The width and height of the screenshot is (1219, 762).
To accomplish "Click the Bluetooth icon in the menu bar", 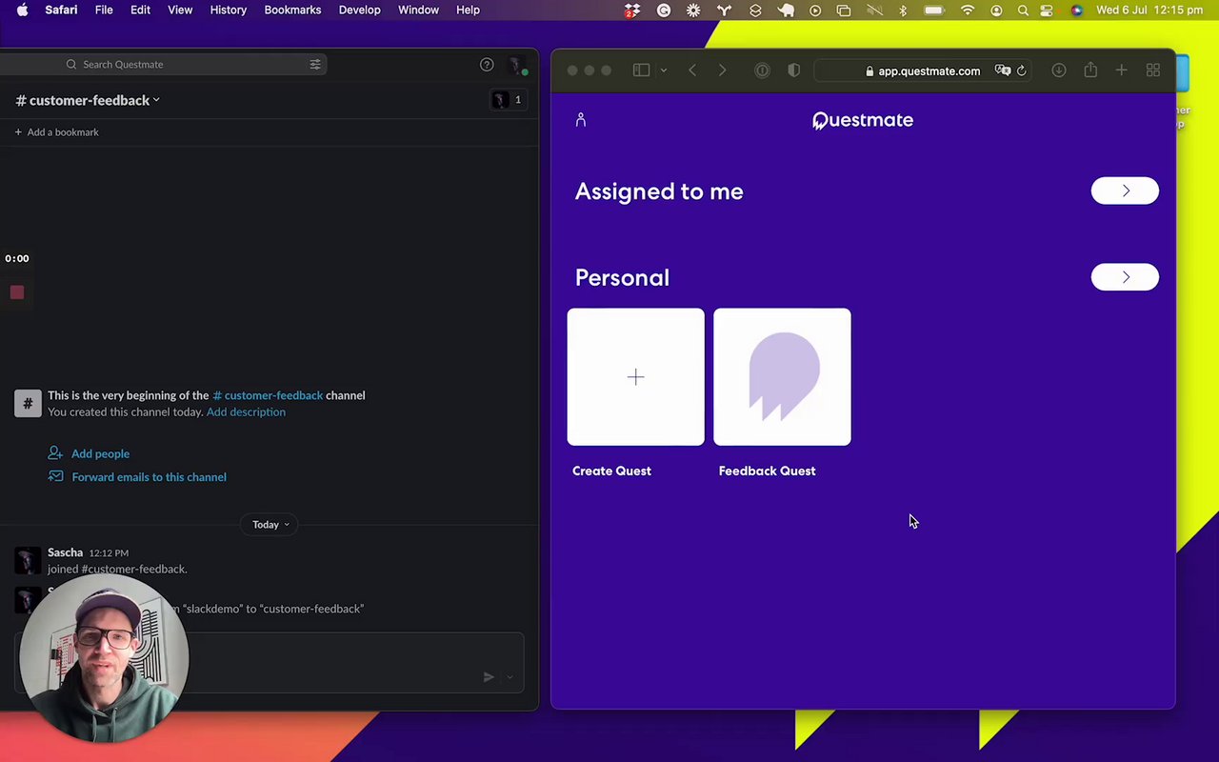I will [903, 10].
